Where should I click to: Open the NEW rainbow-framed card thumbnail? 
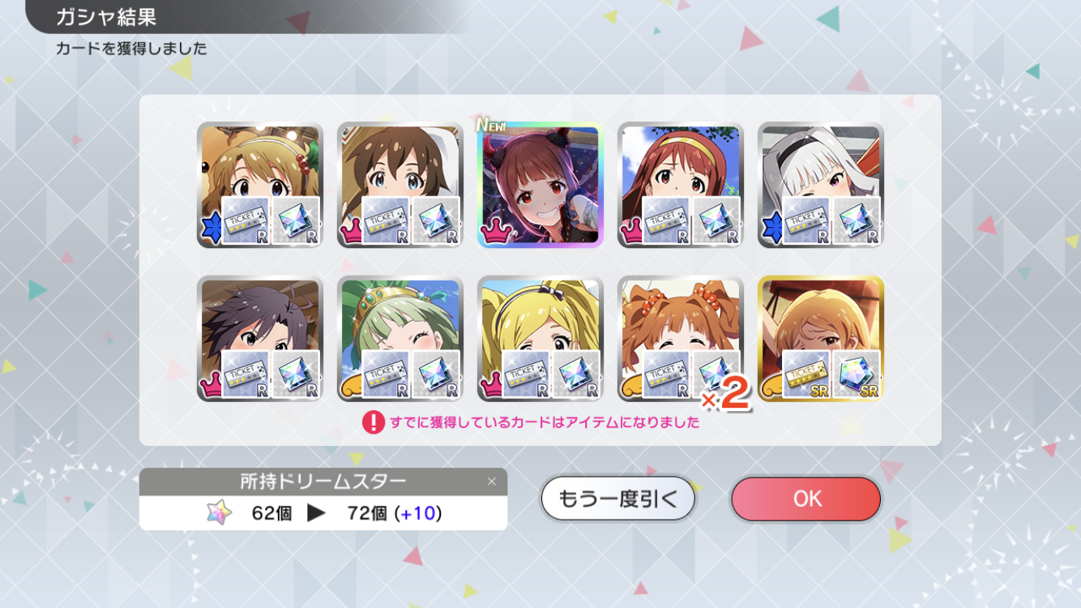pyautogui.click(x=540, y=185)
